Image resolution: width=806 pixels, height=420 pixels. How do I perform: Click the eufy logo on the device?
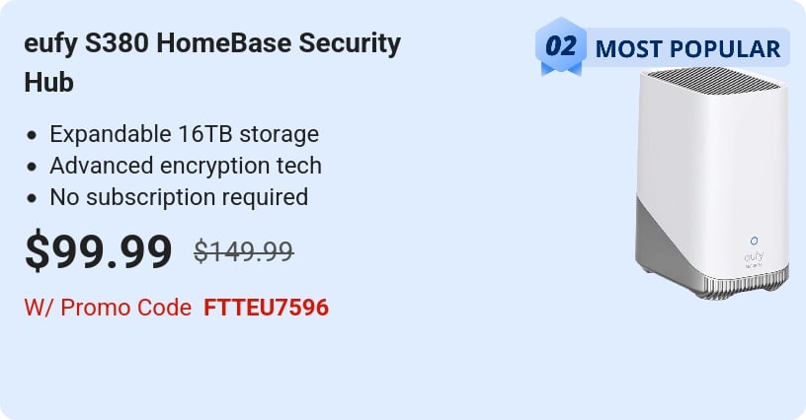tap(754, 258)
